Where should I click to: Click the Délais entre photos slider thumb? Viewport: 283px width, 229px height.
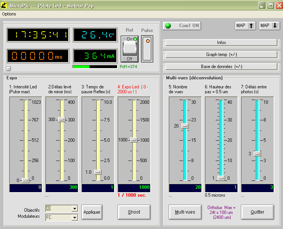257,154
